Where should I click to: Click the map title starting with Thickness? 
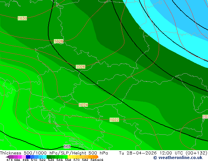coord(54,153)
